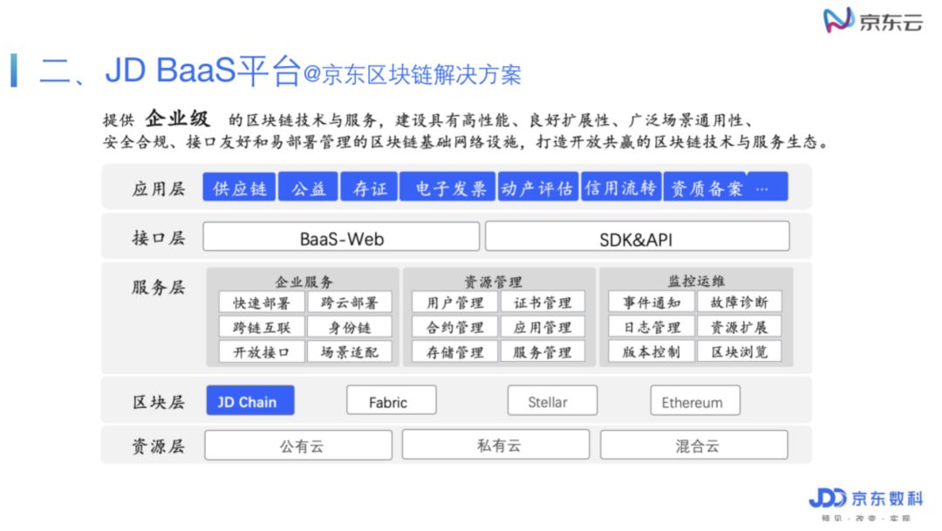Click the 日志管理 box
Screen dimensions: 942x531
point(652,326)
